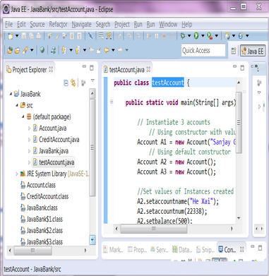269x276 pixels.
Task: Click the Save icon in toolbar
Action: 24,36
